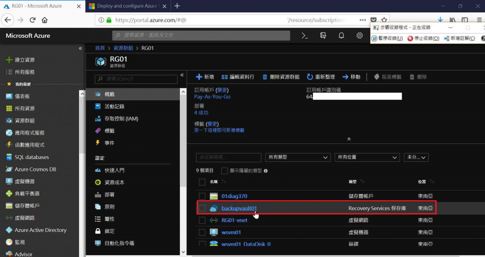Collapse the Azure left sidebar
485x257 pixels.
[x=81, y=48]
